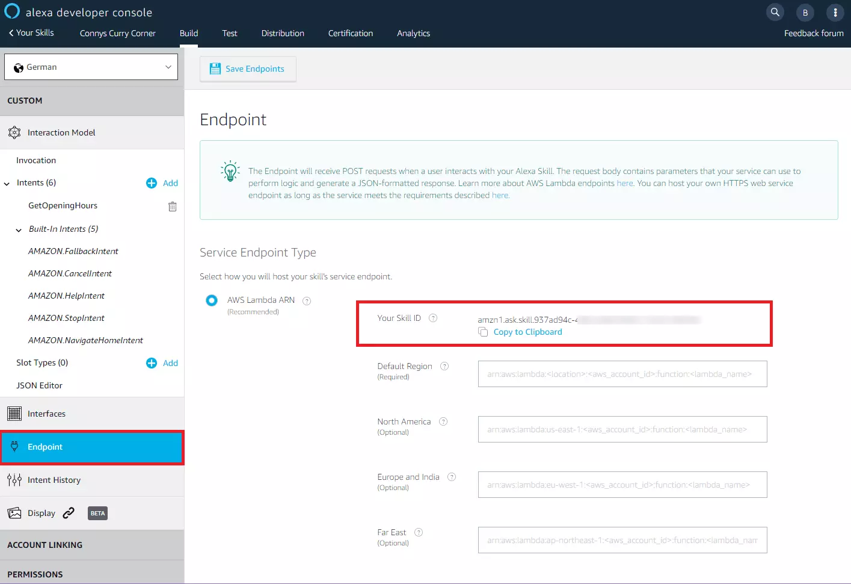Click the Europe and India ARN input field
The image size is (851, 584).
[622, 485]
